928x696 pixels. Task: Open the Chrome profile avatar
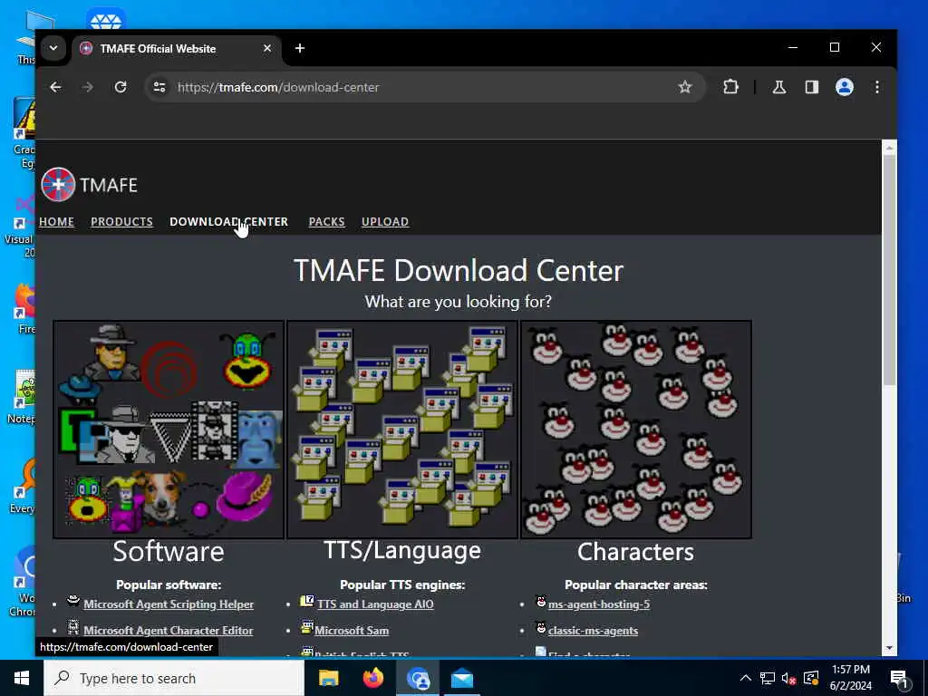click(x=845, y=87)
